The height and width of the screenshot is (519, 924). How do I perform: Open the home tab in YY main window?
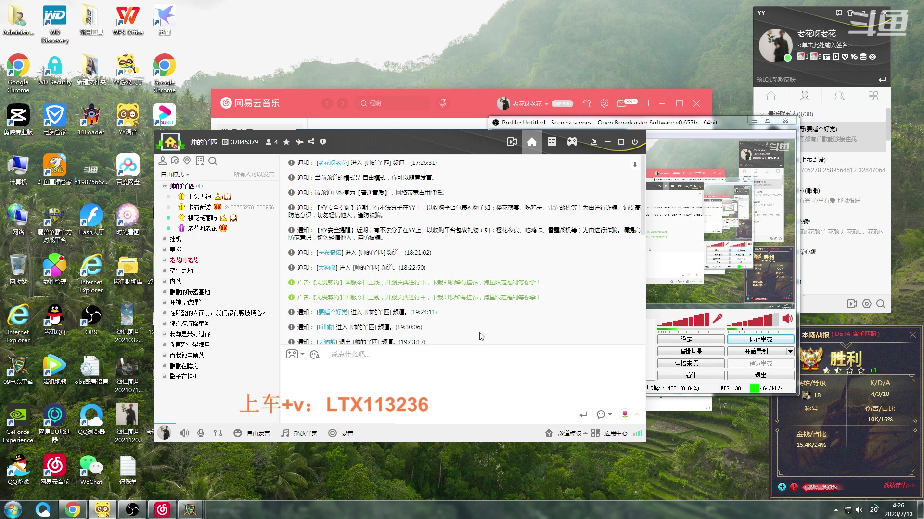click(771, 96)
